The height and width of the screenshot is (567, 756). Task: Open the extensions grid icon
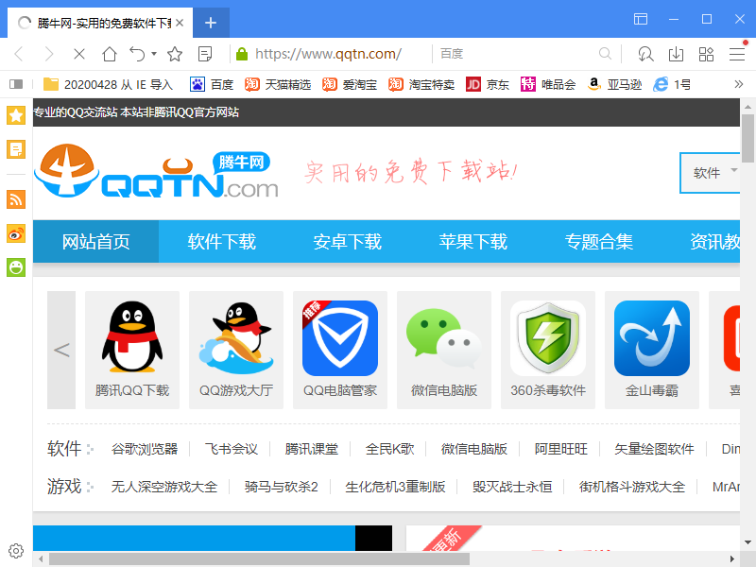pyautogui.click(x=706, y=54)
